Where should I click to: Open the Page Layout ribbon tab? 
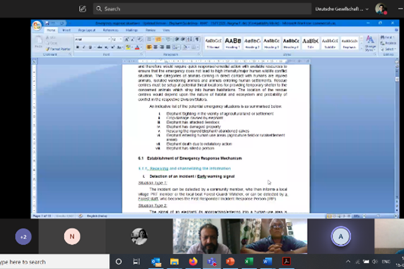tap(87, 30)
